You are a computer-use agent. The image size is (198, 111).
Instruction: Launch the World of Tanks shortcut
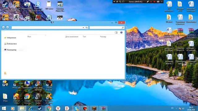click(x=38, y=99)
